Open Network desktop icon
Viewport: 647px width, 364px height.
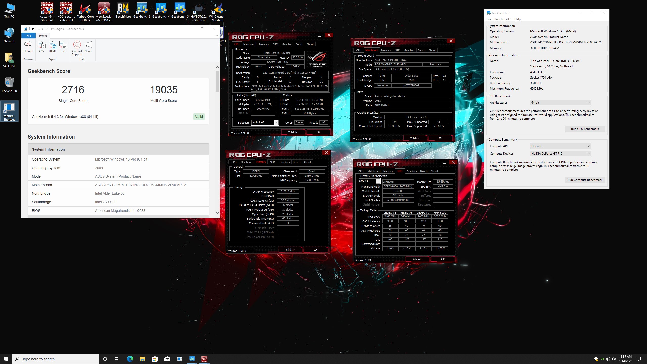coord(9,35)
